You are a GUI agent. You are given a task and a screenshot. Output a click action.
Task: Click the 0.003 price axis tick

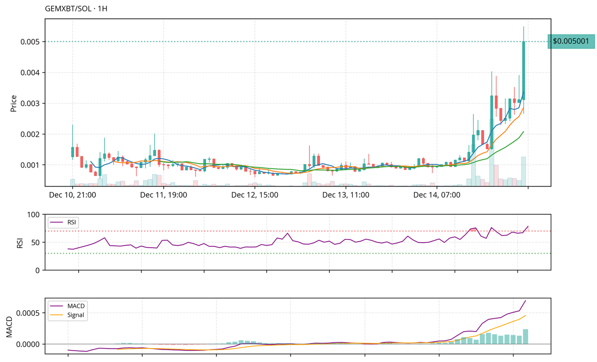(x=29, y=103)
